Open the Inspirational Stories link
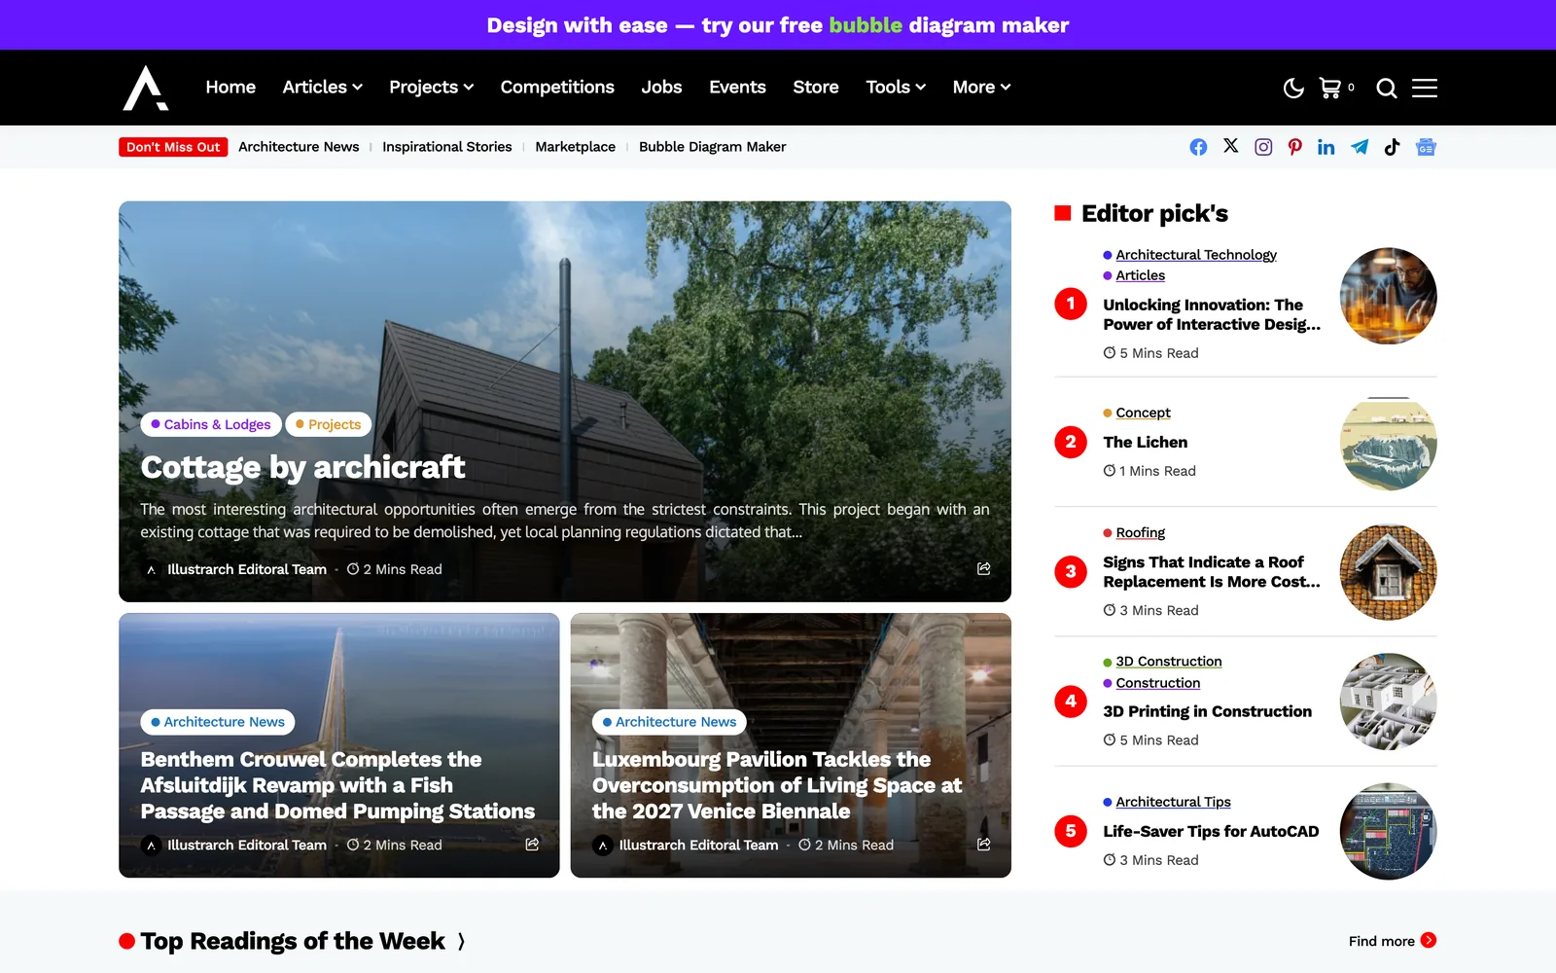Viewport: 1556px width, 973px height. 447,147
